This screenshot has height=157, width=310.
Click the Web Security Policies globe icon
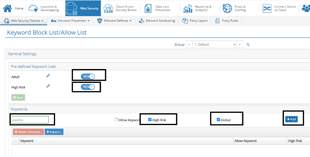click(x=6, y=21)
